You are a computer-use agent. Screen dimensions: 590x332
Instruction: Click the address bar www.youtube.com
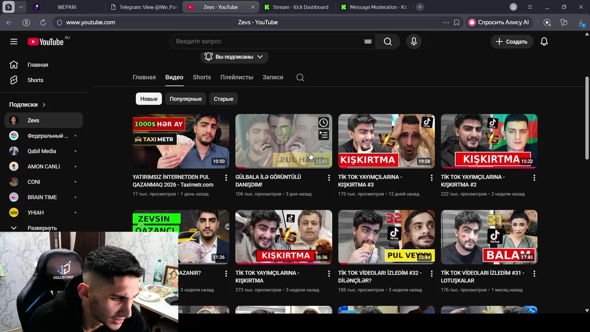(x=91, y=22)
